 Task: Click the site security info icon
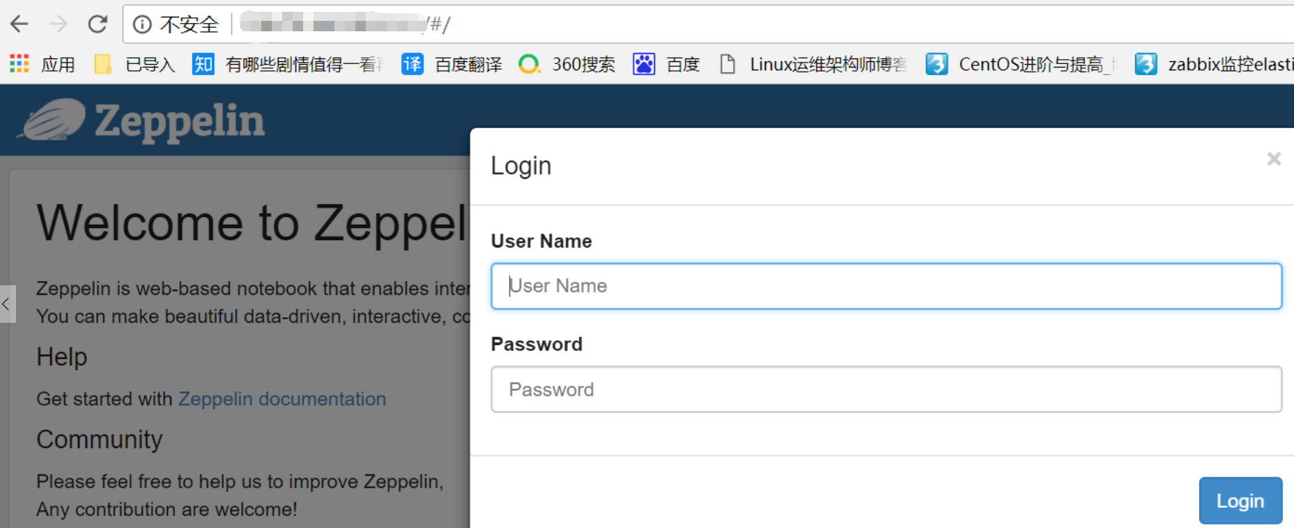point(142,25)
